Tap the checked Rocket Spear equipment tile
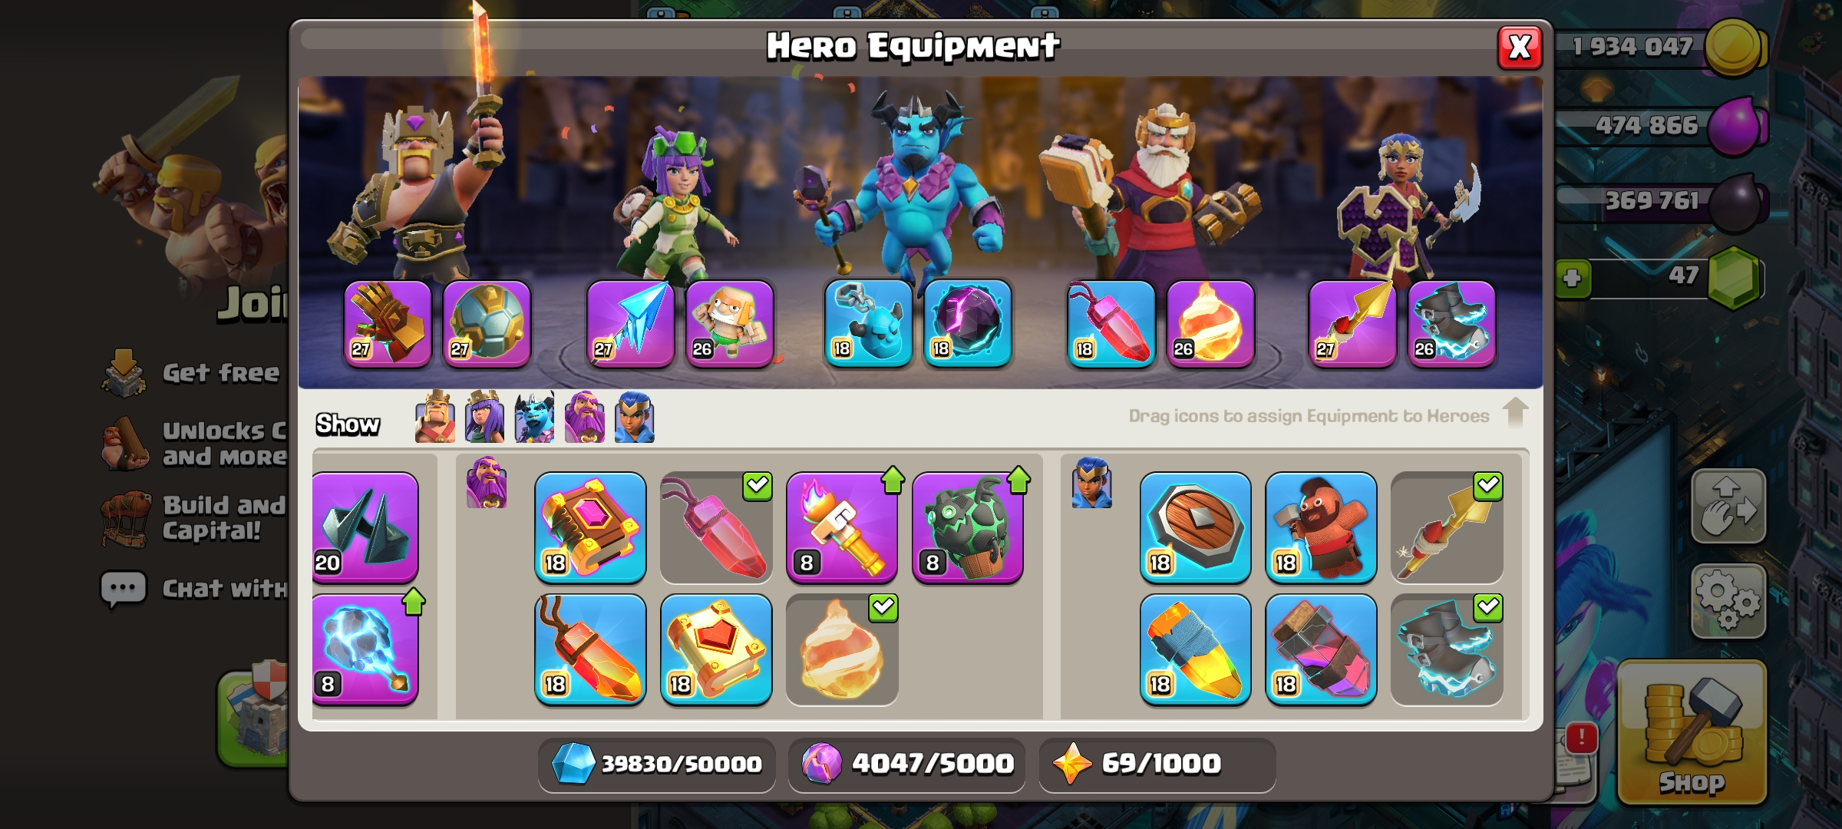Image resolution: width=1842 pixels, height=829 pixels. point(1447,528)
